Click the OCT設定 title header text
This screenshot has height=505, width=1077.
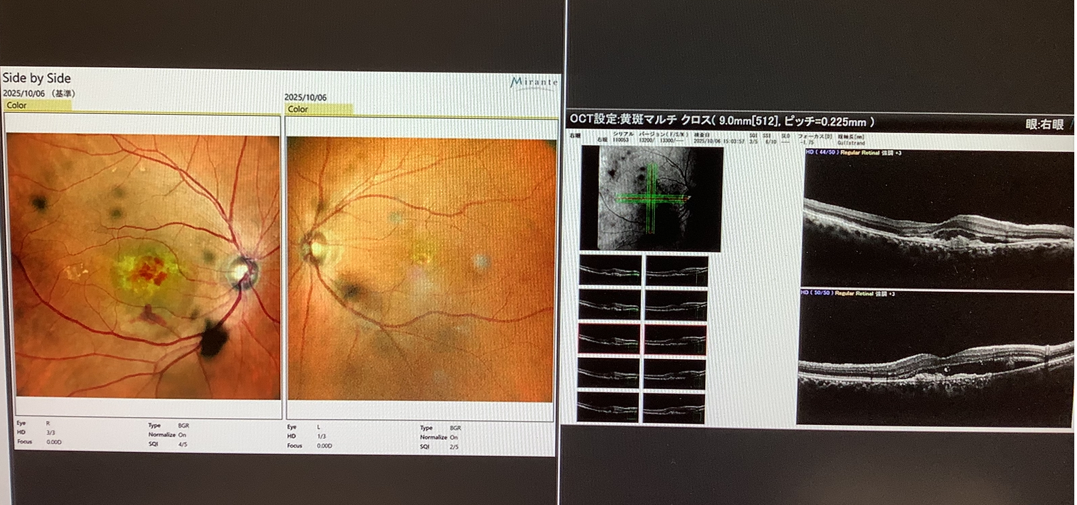[721, 120]
